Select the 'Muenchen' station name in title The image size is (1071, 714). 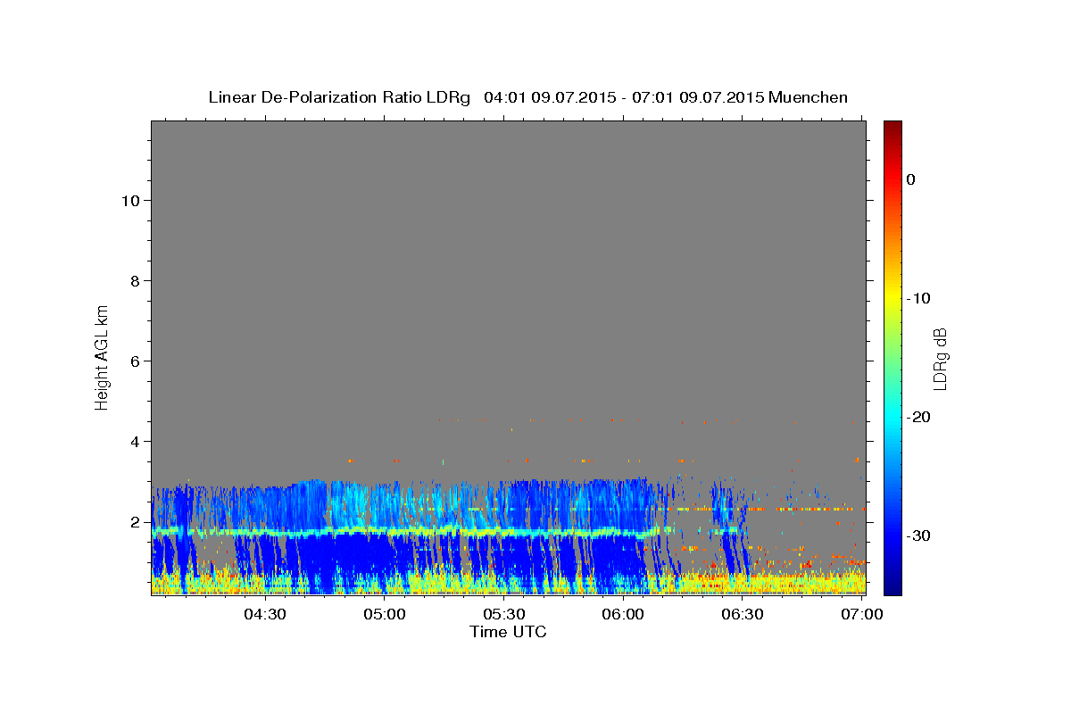pos(809,97)
